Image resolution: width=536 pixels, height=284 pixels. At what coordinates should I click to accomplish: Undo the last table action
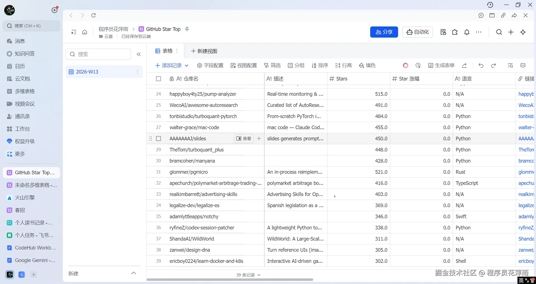481,65
